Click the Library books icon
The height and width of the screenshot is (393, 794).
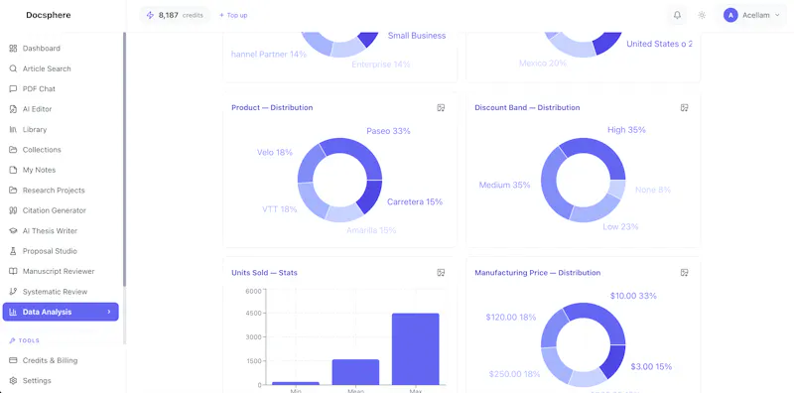[x=13, y=130]
